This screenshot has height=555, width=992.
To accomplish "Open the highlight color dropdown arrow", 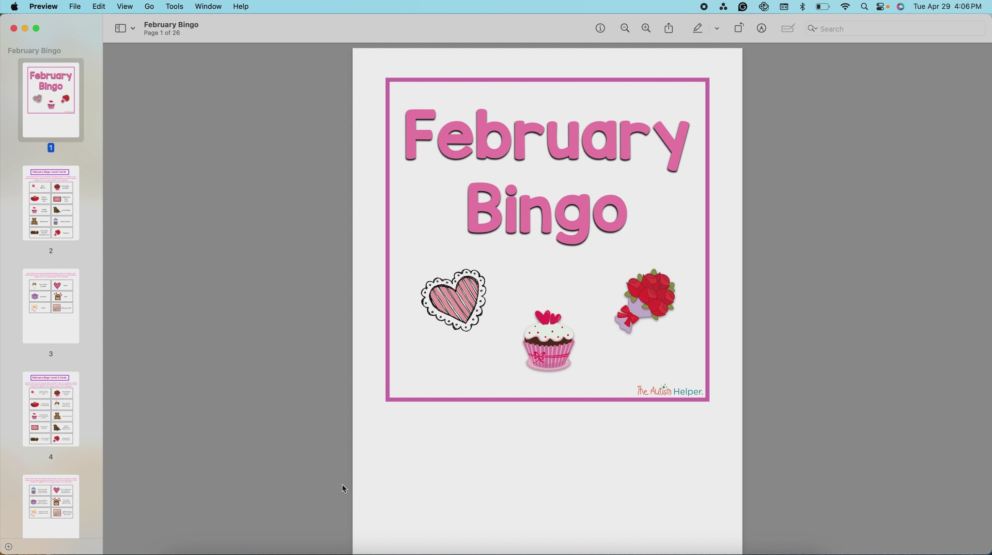I will (x=717, y=29).
